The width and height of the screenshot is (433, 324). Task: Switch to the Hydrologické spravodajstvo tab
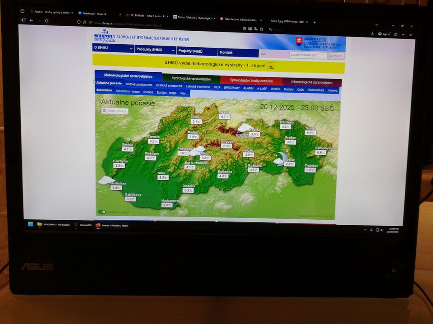(191, 79)
